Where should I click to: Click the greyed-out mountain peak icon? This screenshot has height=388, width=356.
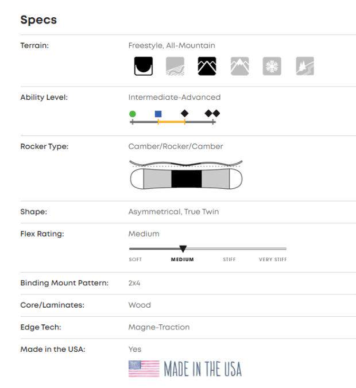(x=239, y=67)
